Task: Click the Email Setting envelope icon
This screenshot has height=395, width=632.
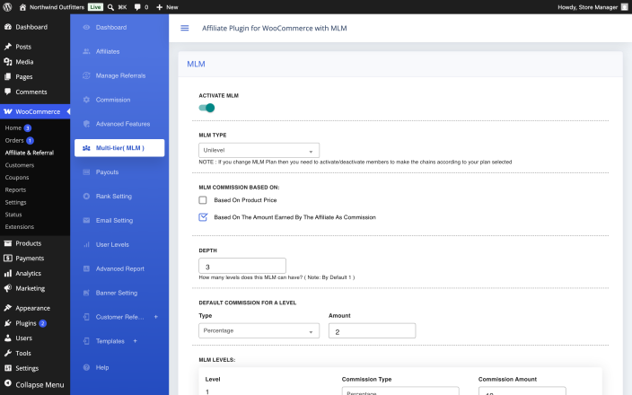Action: [86, 221]
